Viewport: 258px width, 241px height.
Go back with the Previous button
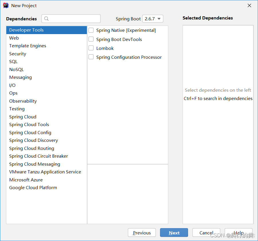(x=142, y=233)
